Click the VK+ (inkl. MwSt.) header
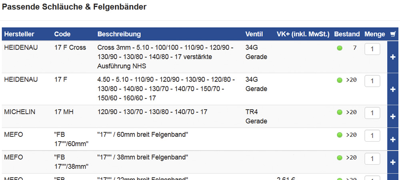This screenshot has height=180, width=400. [303, 34]
